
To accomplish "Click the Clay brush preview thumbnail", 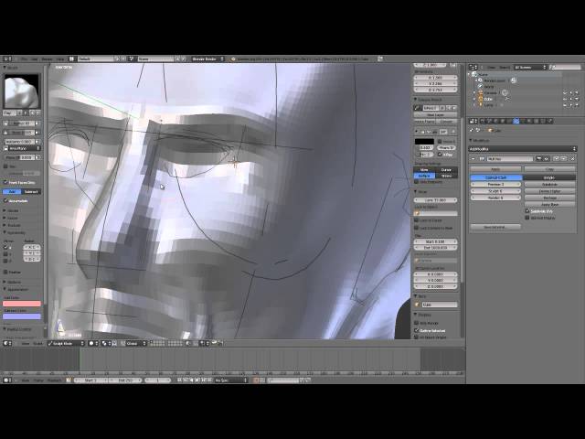I will [x=22, y=91].
